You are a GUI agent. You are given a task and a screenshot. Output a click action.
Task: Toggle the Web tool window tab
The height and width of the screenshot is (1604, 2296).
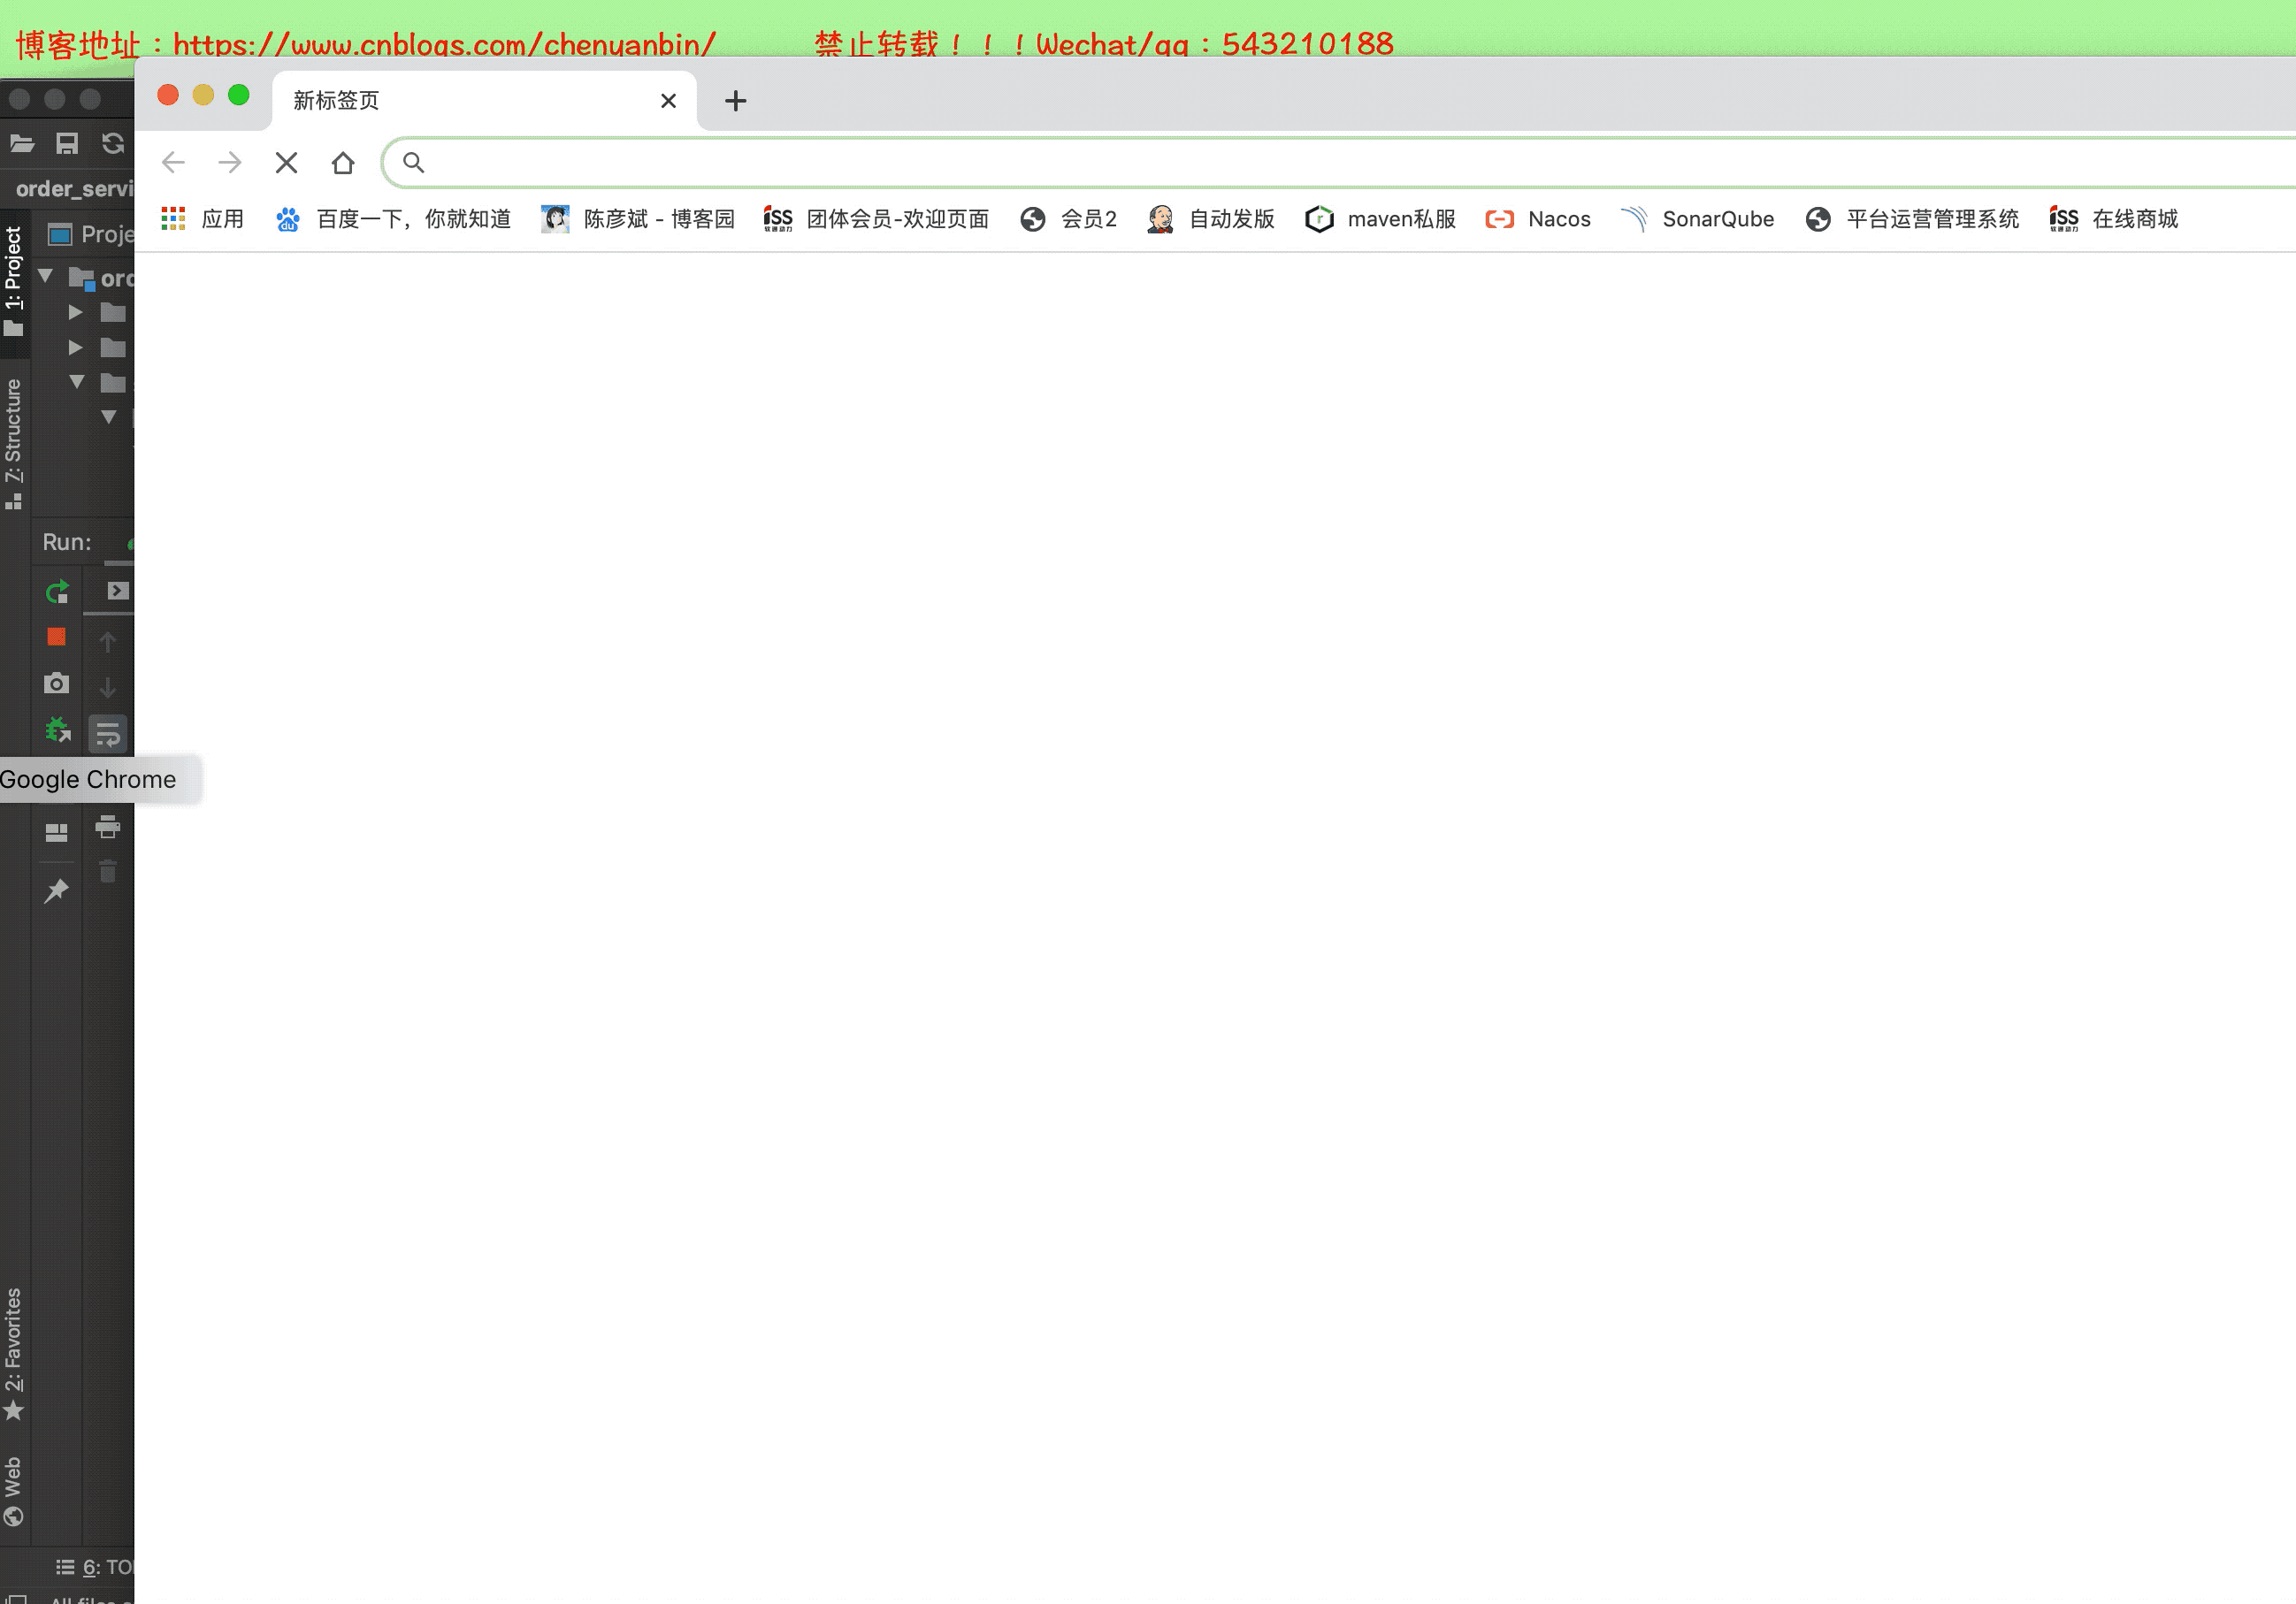[x=14, y=1491]
